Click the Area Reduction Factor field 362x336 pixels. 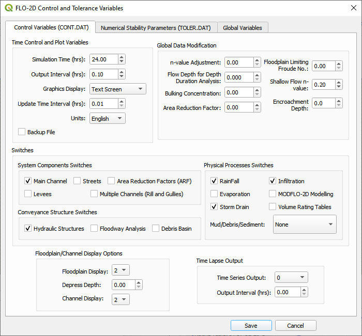click(239, 107)
